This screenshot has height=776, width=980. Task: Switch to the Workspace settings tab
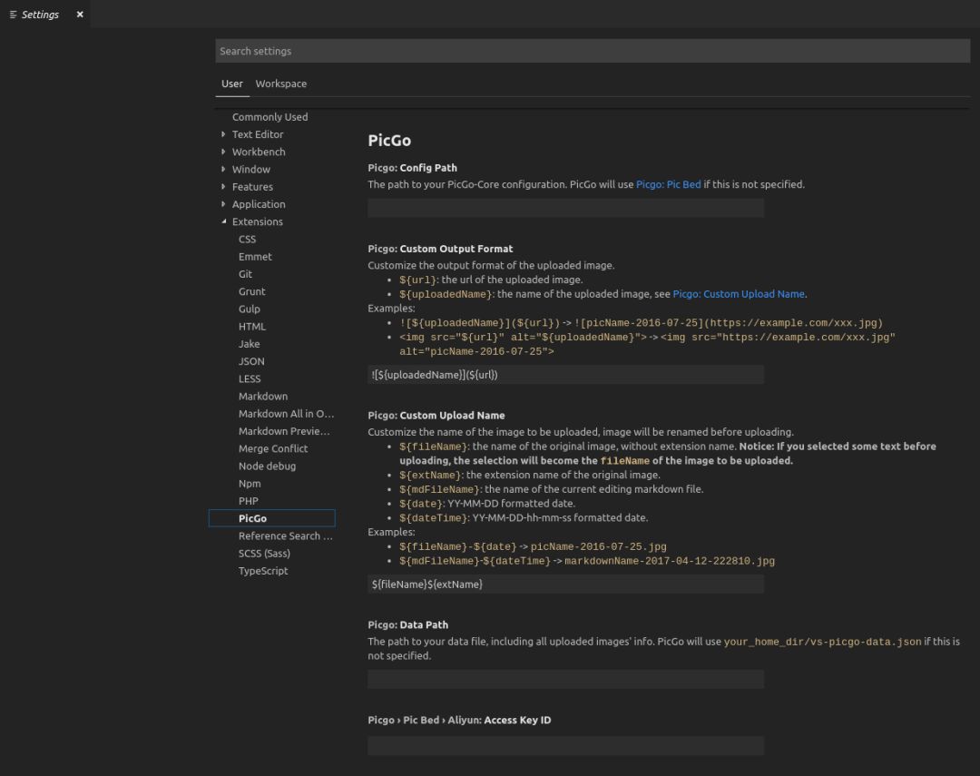click(280, 83)
